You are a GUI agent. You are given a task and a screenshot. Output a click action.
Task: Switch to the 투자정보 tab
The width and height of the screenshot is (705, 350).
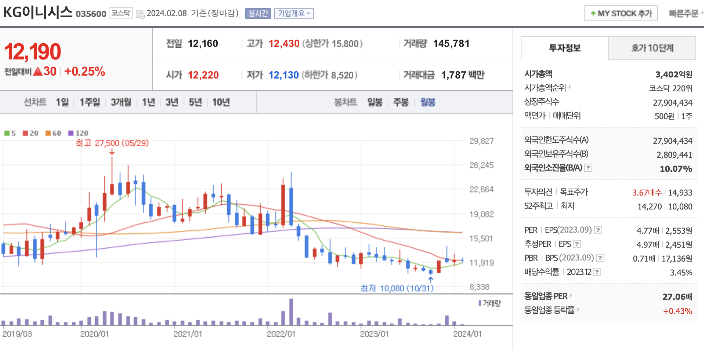(564, 48)
